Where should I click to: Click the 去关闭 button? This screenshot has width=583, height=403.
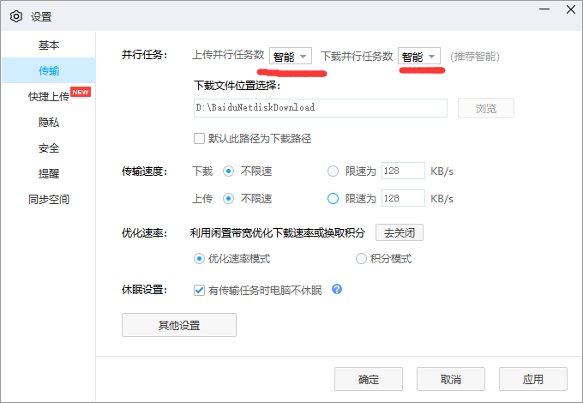point(400,232)
